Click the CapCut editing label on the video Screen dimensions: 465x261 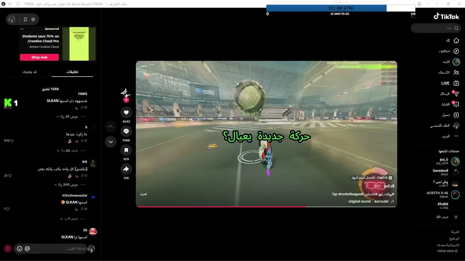(372, 178)
